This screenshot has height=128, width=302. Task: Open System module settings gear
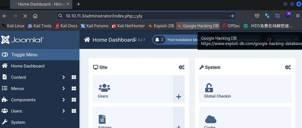(288, 67)
